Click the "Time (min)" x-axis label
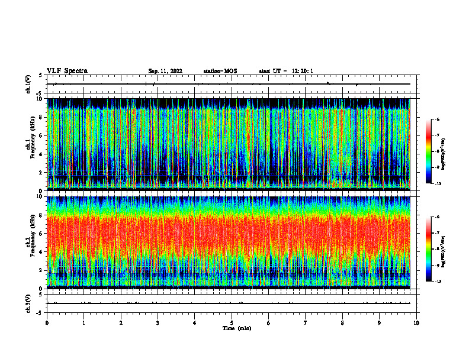The image size is (469, 362). (237, 328)
